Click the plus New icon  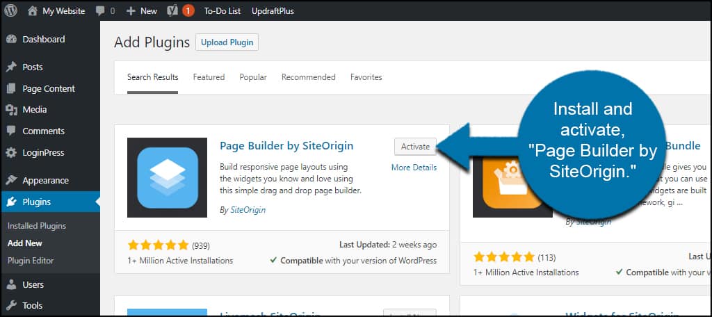tap(131, 11)
